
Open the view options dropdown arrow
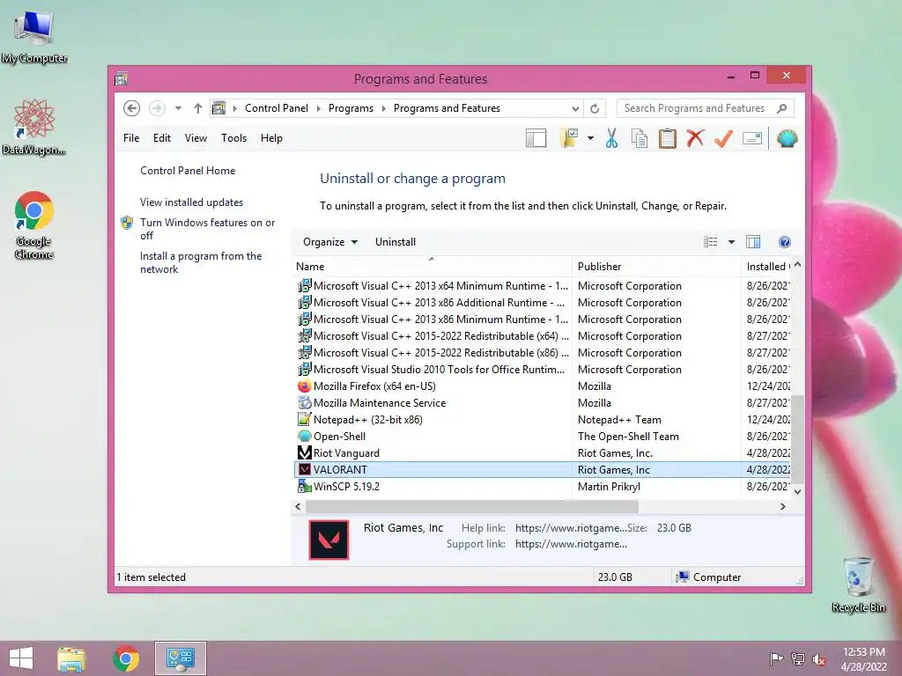tap(731, 242)
